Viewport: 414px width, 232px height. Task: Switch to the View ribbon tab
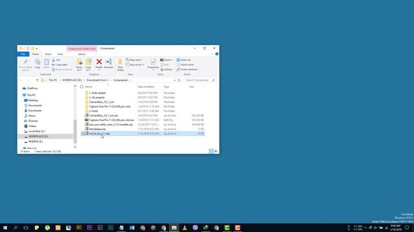click(60, 54)
